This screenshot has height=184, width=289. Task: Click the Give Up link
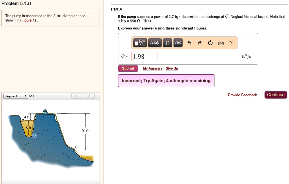[172, 68]
